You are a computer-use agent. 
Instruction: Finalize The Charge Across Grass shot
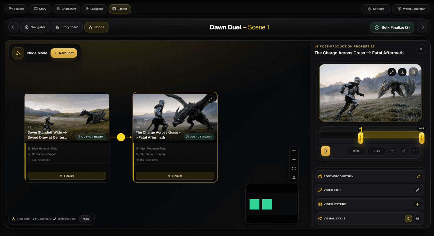(175, 176)
